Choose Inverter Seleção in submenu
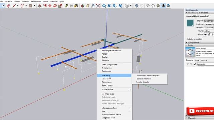 pos(142,82)
